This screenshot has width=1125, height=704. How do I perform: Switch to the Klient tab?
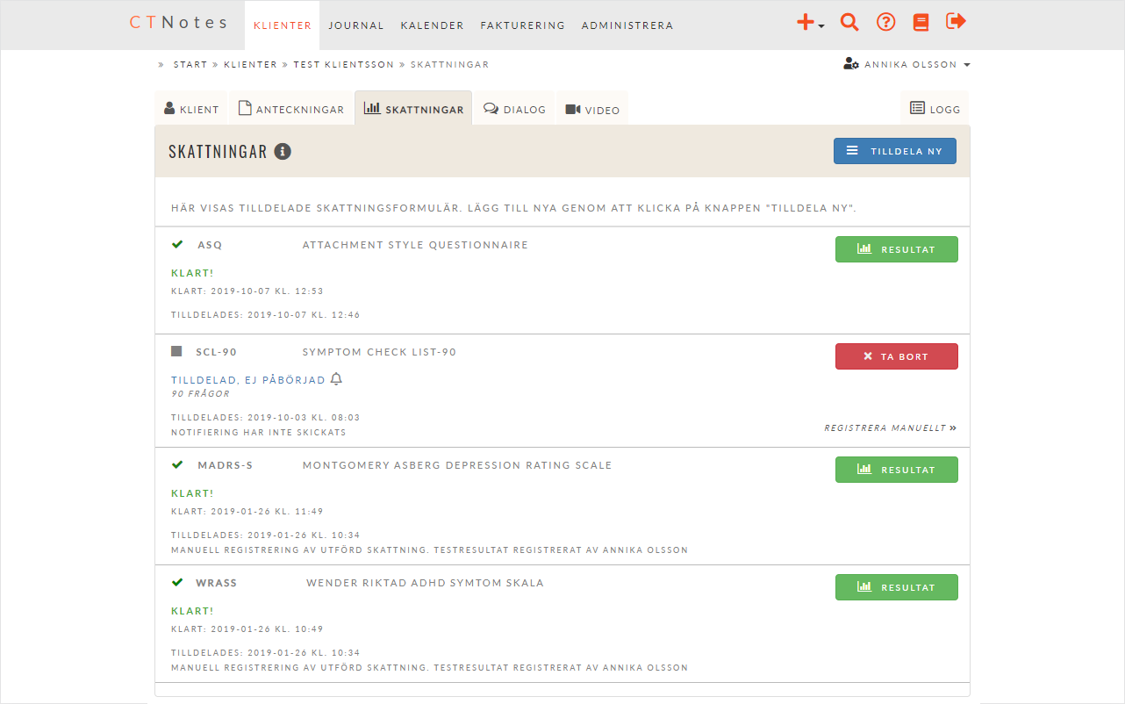click(x=191, y=109)
